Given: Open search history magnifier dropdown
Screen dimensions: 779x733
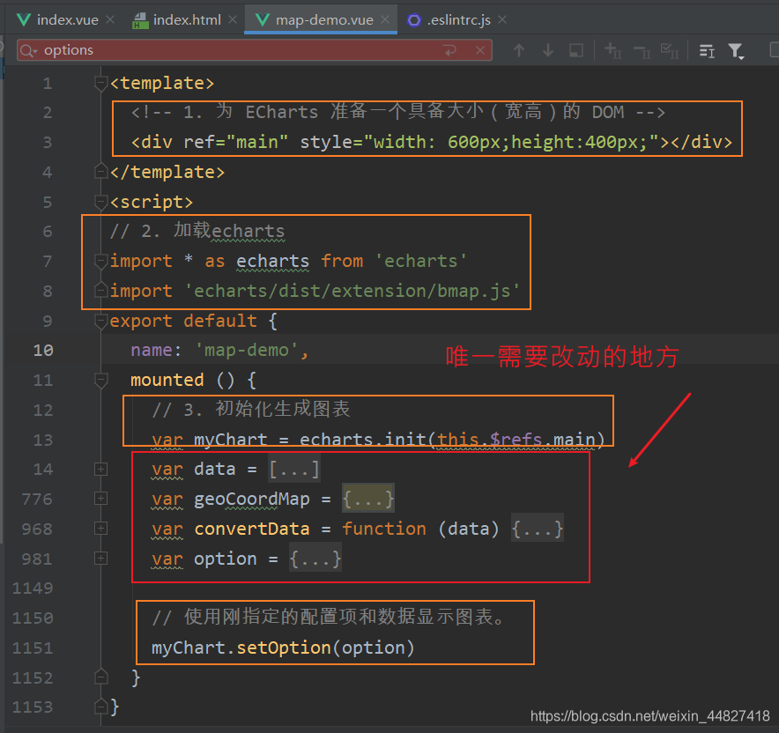Looking at the screenshot, I should (x=28, y=50).
